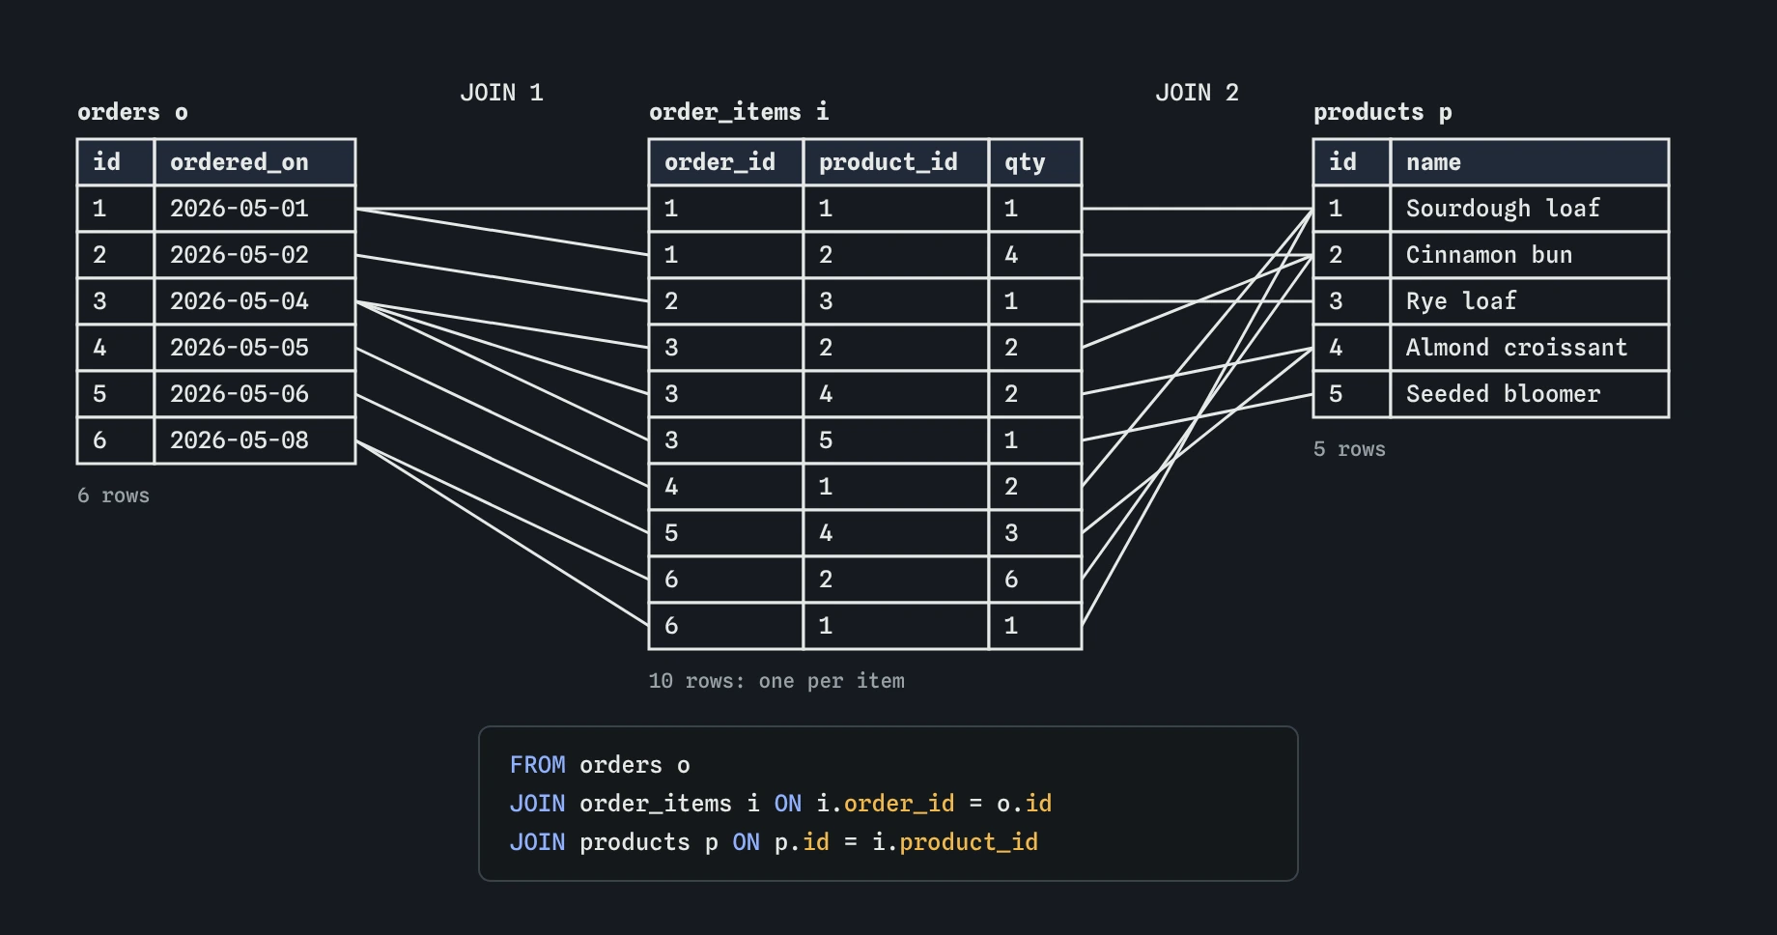Screen dimensions: 1777x935
Task: Select the "orders o" table title
Action: pyautogui.click(x=132, y=112)
